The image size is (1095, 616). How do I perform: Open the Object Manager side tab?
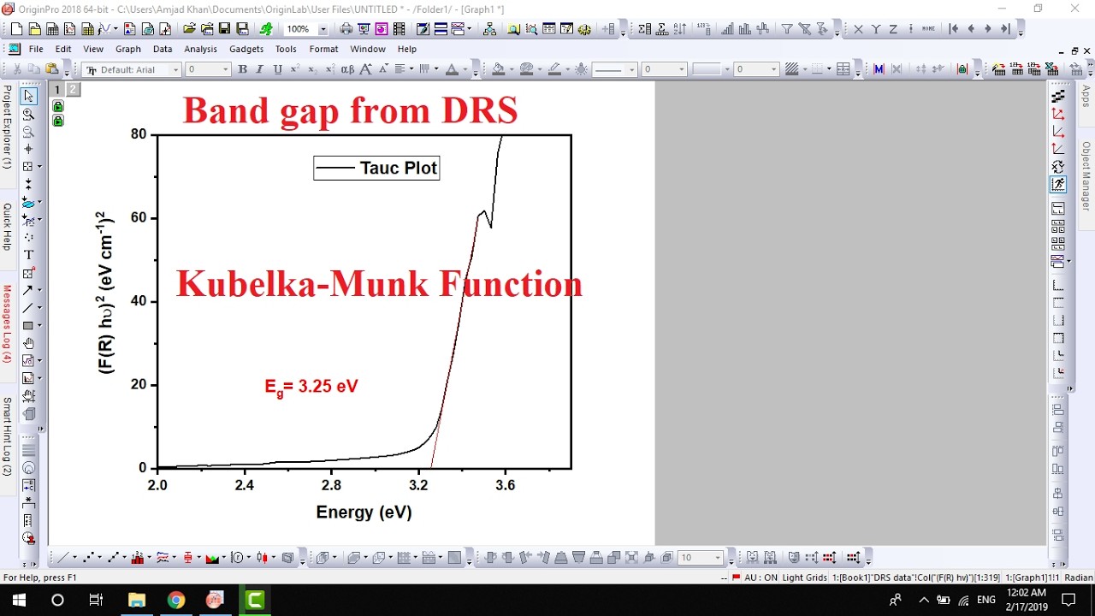[x=1086, y=175]
